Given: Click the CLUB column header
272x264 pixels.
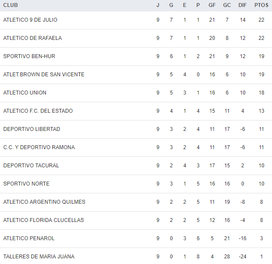Looking at the screenshot, I should pos(11,5).
